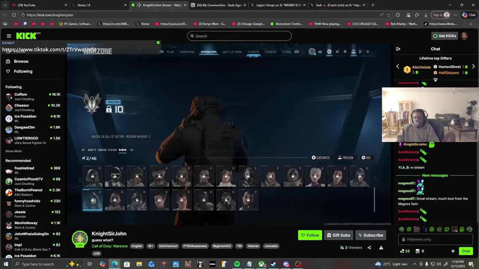Screen dimensions: 479x269
Task: Open Ice Poseidon with 6.1K viewers at top
Action: click(33, 118)
